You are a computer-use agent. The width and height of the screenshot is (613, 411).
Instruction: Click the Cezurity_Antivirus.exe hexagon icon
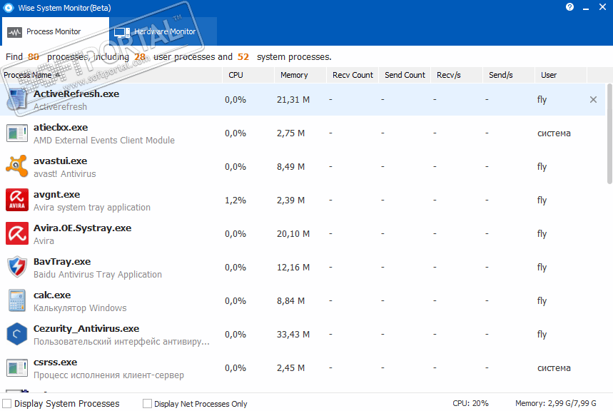pos(17,334)
